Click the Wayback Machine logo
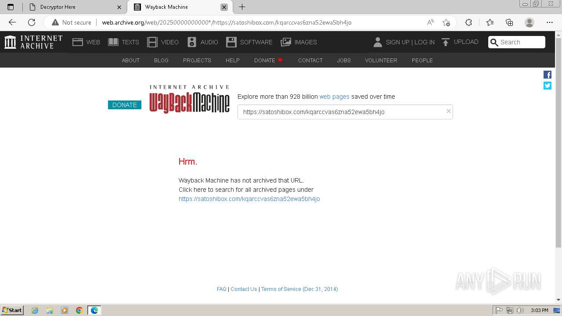This screenshot has width=562, height=316. click(189, 99)
